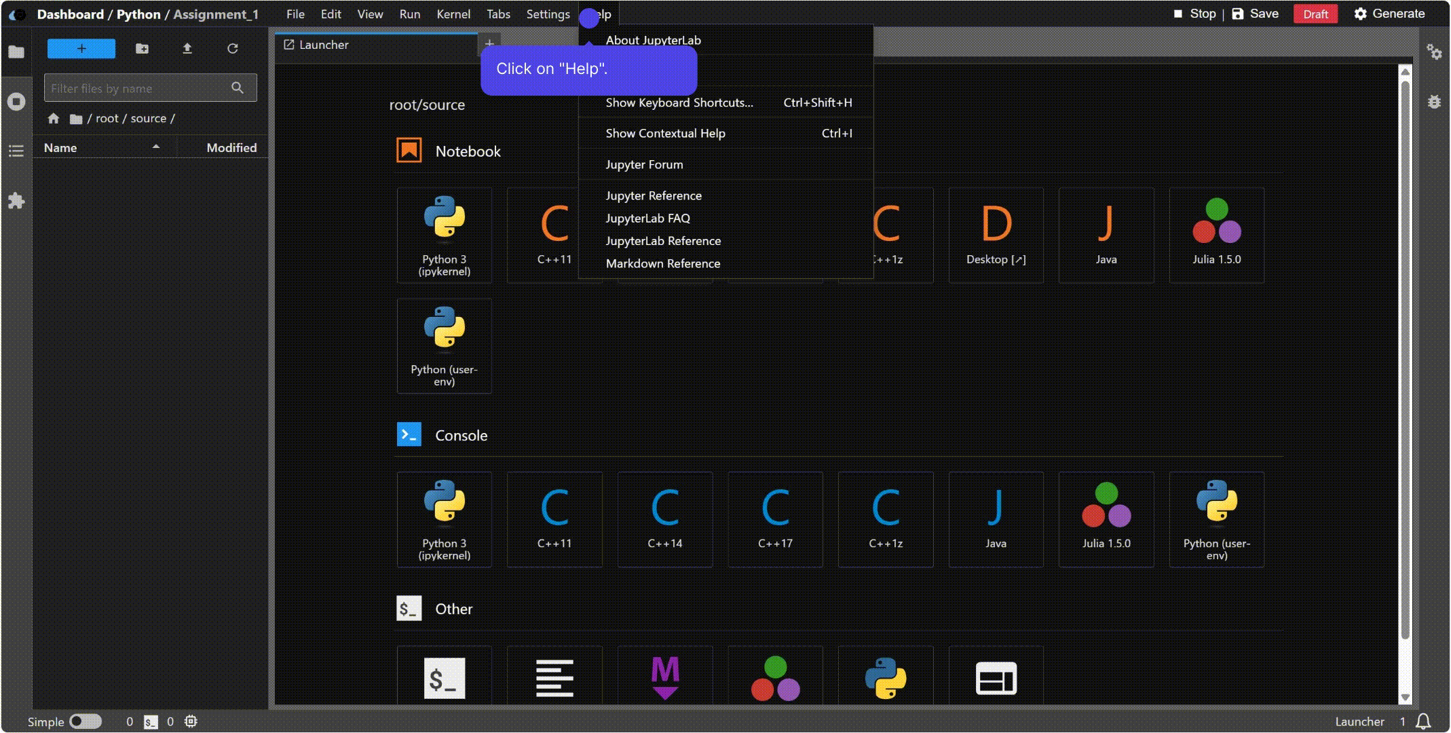Open JupyterLab FAQ from Help menu
Image resolution: width=1451 pixels, height=733 pixels.
click(x=725, y=218)
